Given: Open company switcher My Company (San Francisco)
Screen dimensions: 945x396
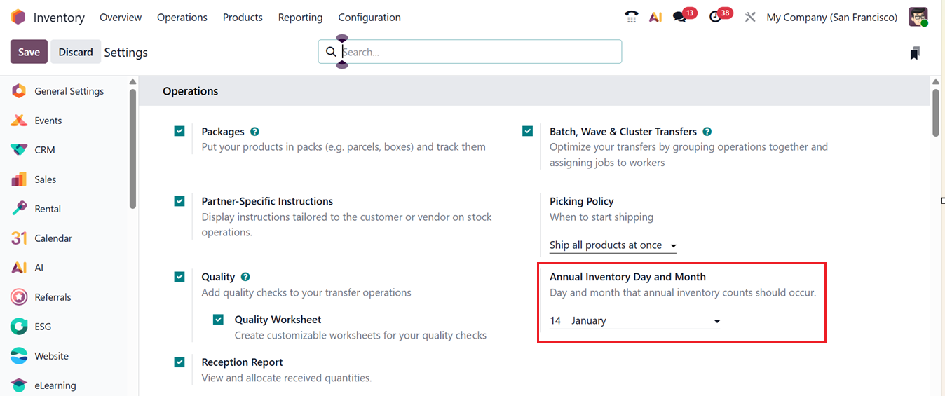Looking at the screenshot, I should point(831,18).
